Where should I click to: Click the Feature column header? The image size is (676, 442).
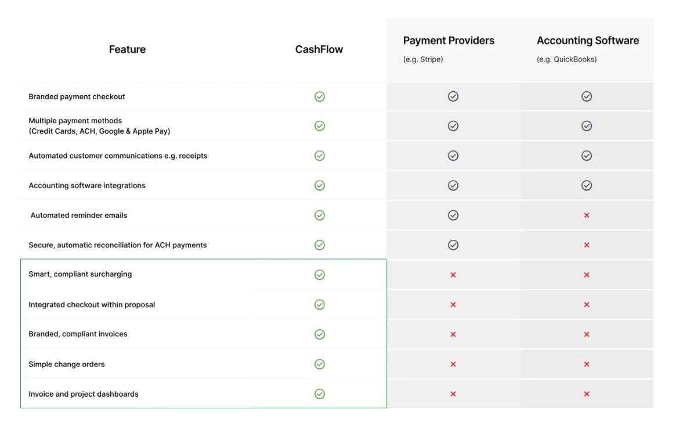click(127, 49)
